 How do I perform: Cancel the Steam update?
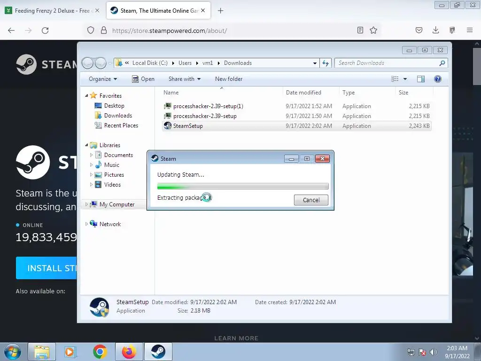tap(311, 200)
